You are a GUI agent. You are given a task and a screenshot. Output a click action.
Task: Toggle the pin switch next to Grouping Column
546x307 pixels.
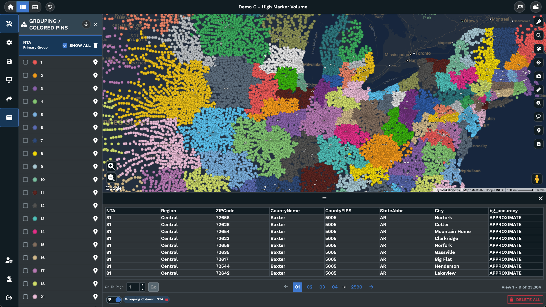pos(114,299)
